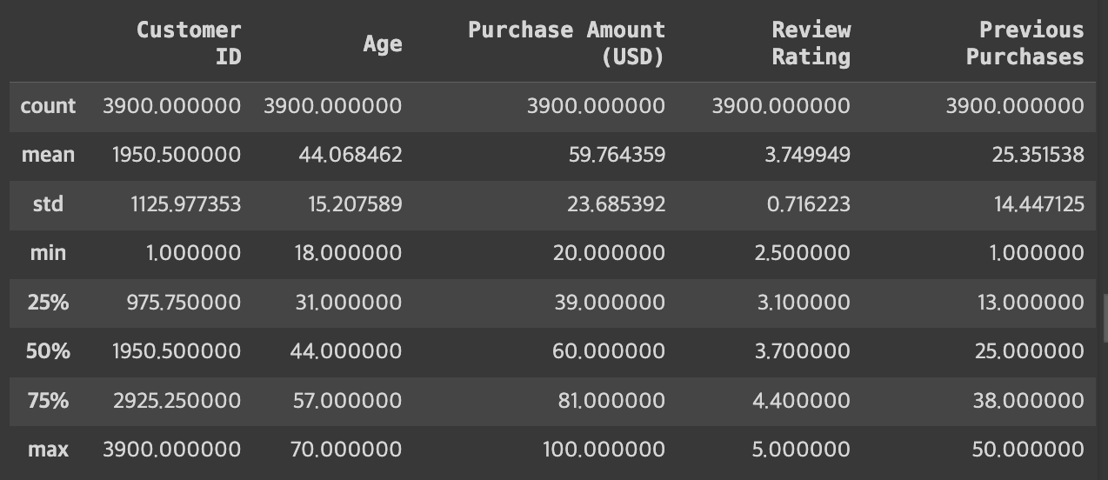Click the 25% row label
The width and height of the screenshot is (1108, 480).
click(48, 303)
